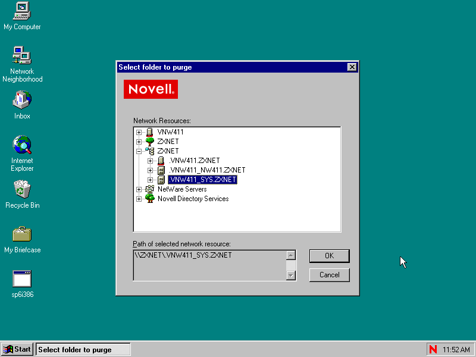Screen dimensions: 476x357
Task: Select .VNW411_SYS.ZXNET tree row
Action: [x=202, y=180]
